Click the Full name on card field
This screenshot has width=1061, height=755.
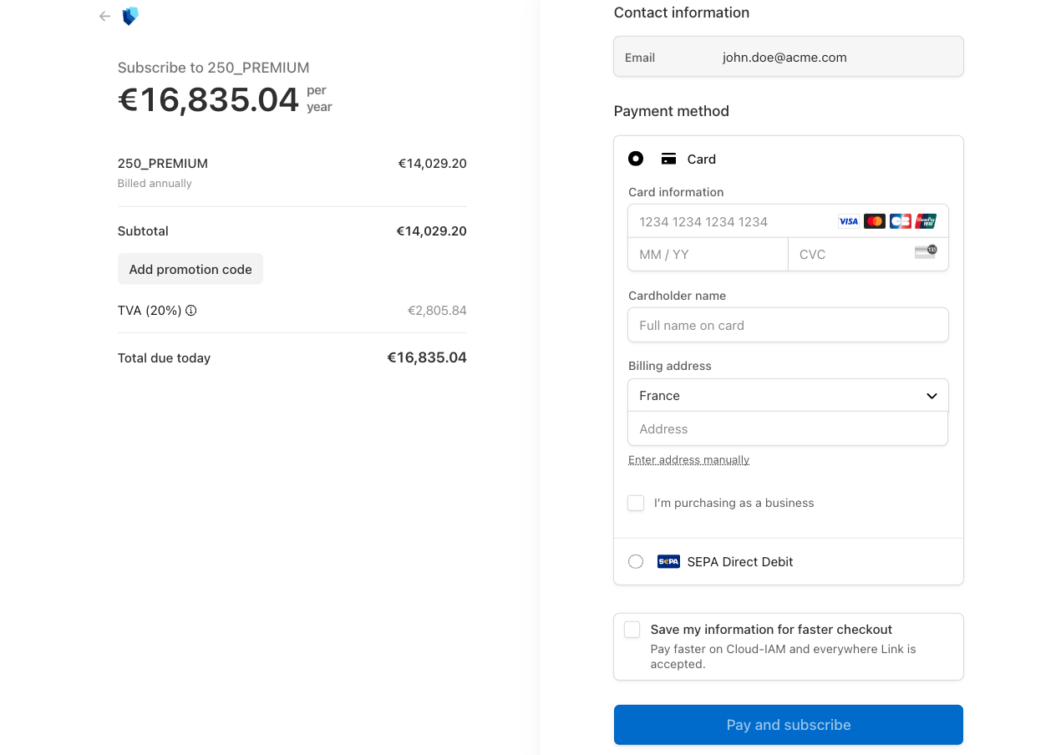coord(788,326)
